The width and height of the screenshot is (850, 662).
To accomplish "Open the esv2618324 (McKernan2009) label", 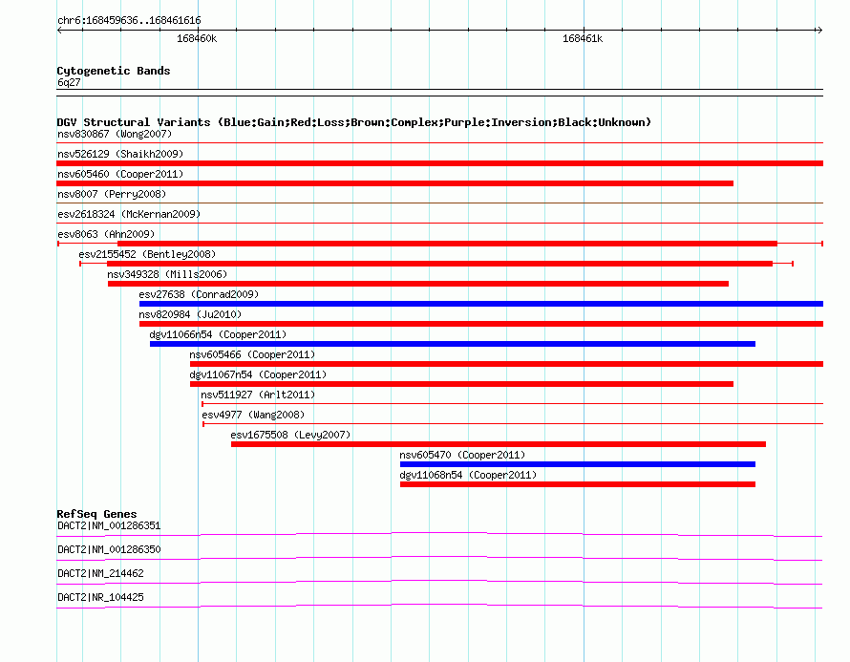I will [x=129, y=214].
